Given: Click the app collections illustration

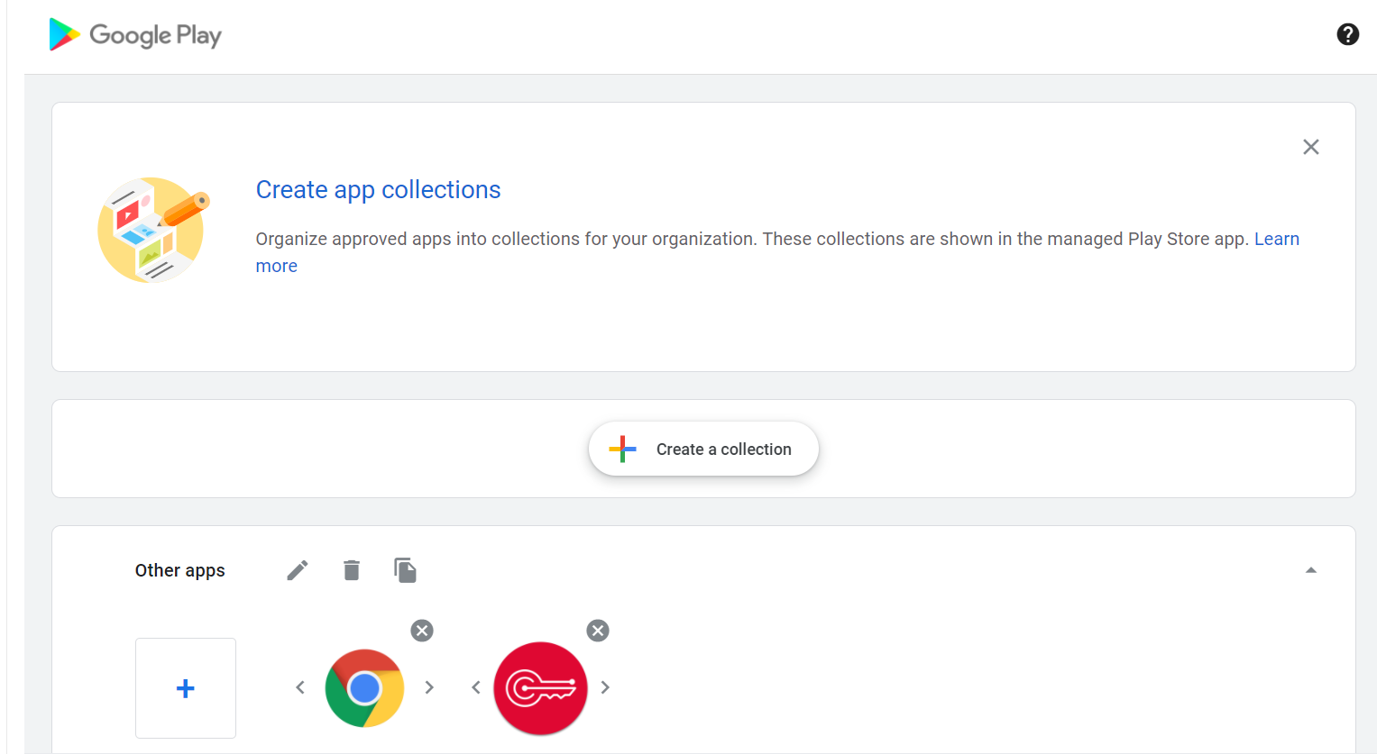Looking at the screenshot, I should coord(152,230).
